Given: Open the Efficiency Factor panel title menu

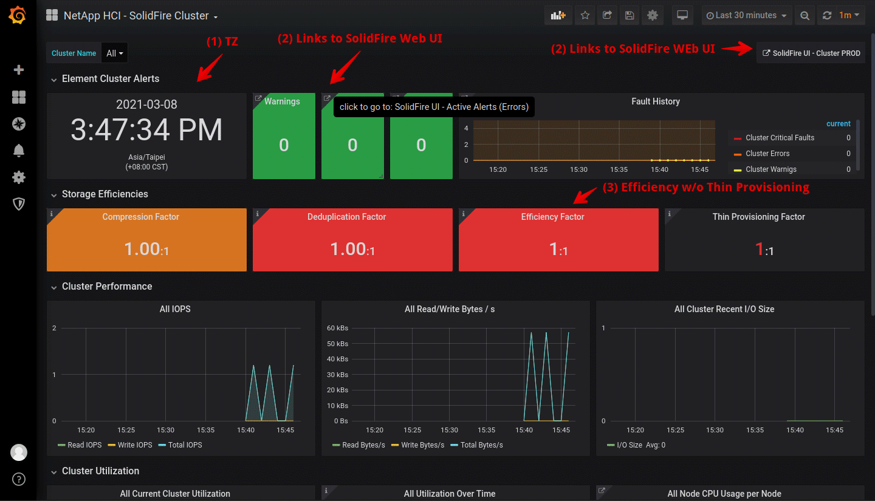Looking at the screenshot, I should click(x=553, y=217).
